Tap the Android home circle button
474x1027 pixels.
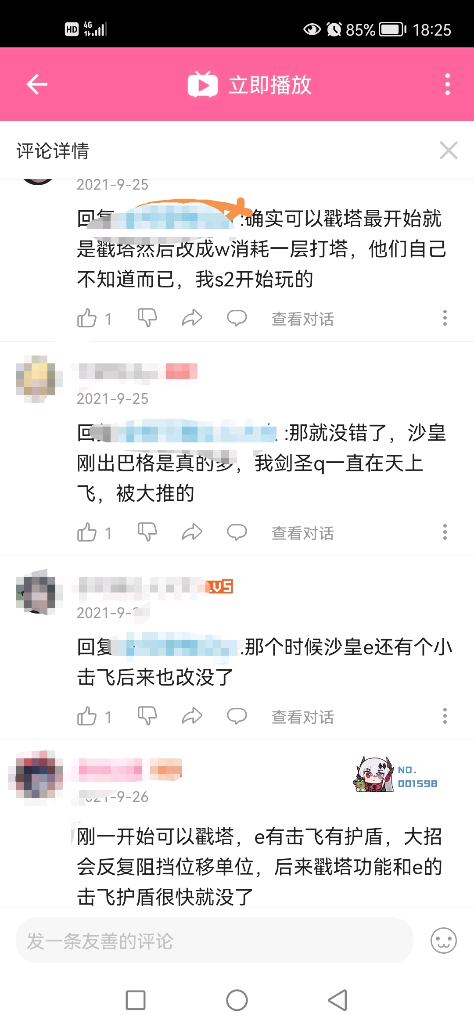[x=237, y=1000]
